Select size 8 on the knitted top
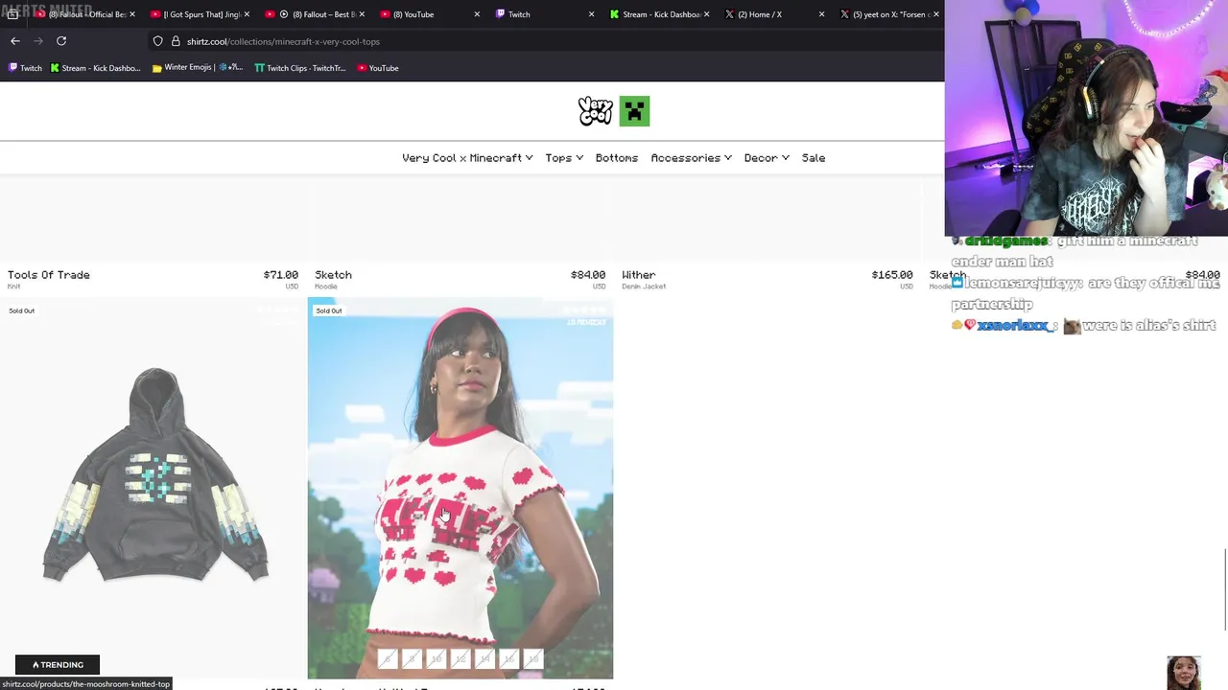 pyautogui.click(x=412, y=658)
